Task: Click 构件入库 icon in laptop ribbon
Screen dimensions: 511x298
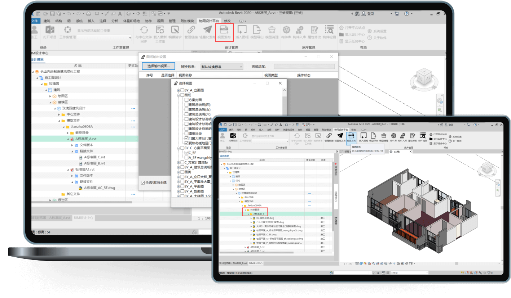Action: pos(299,30)
